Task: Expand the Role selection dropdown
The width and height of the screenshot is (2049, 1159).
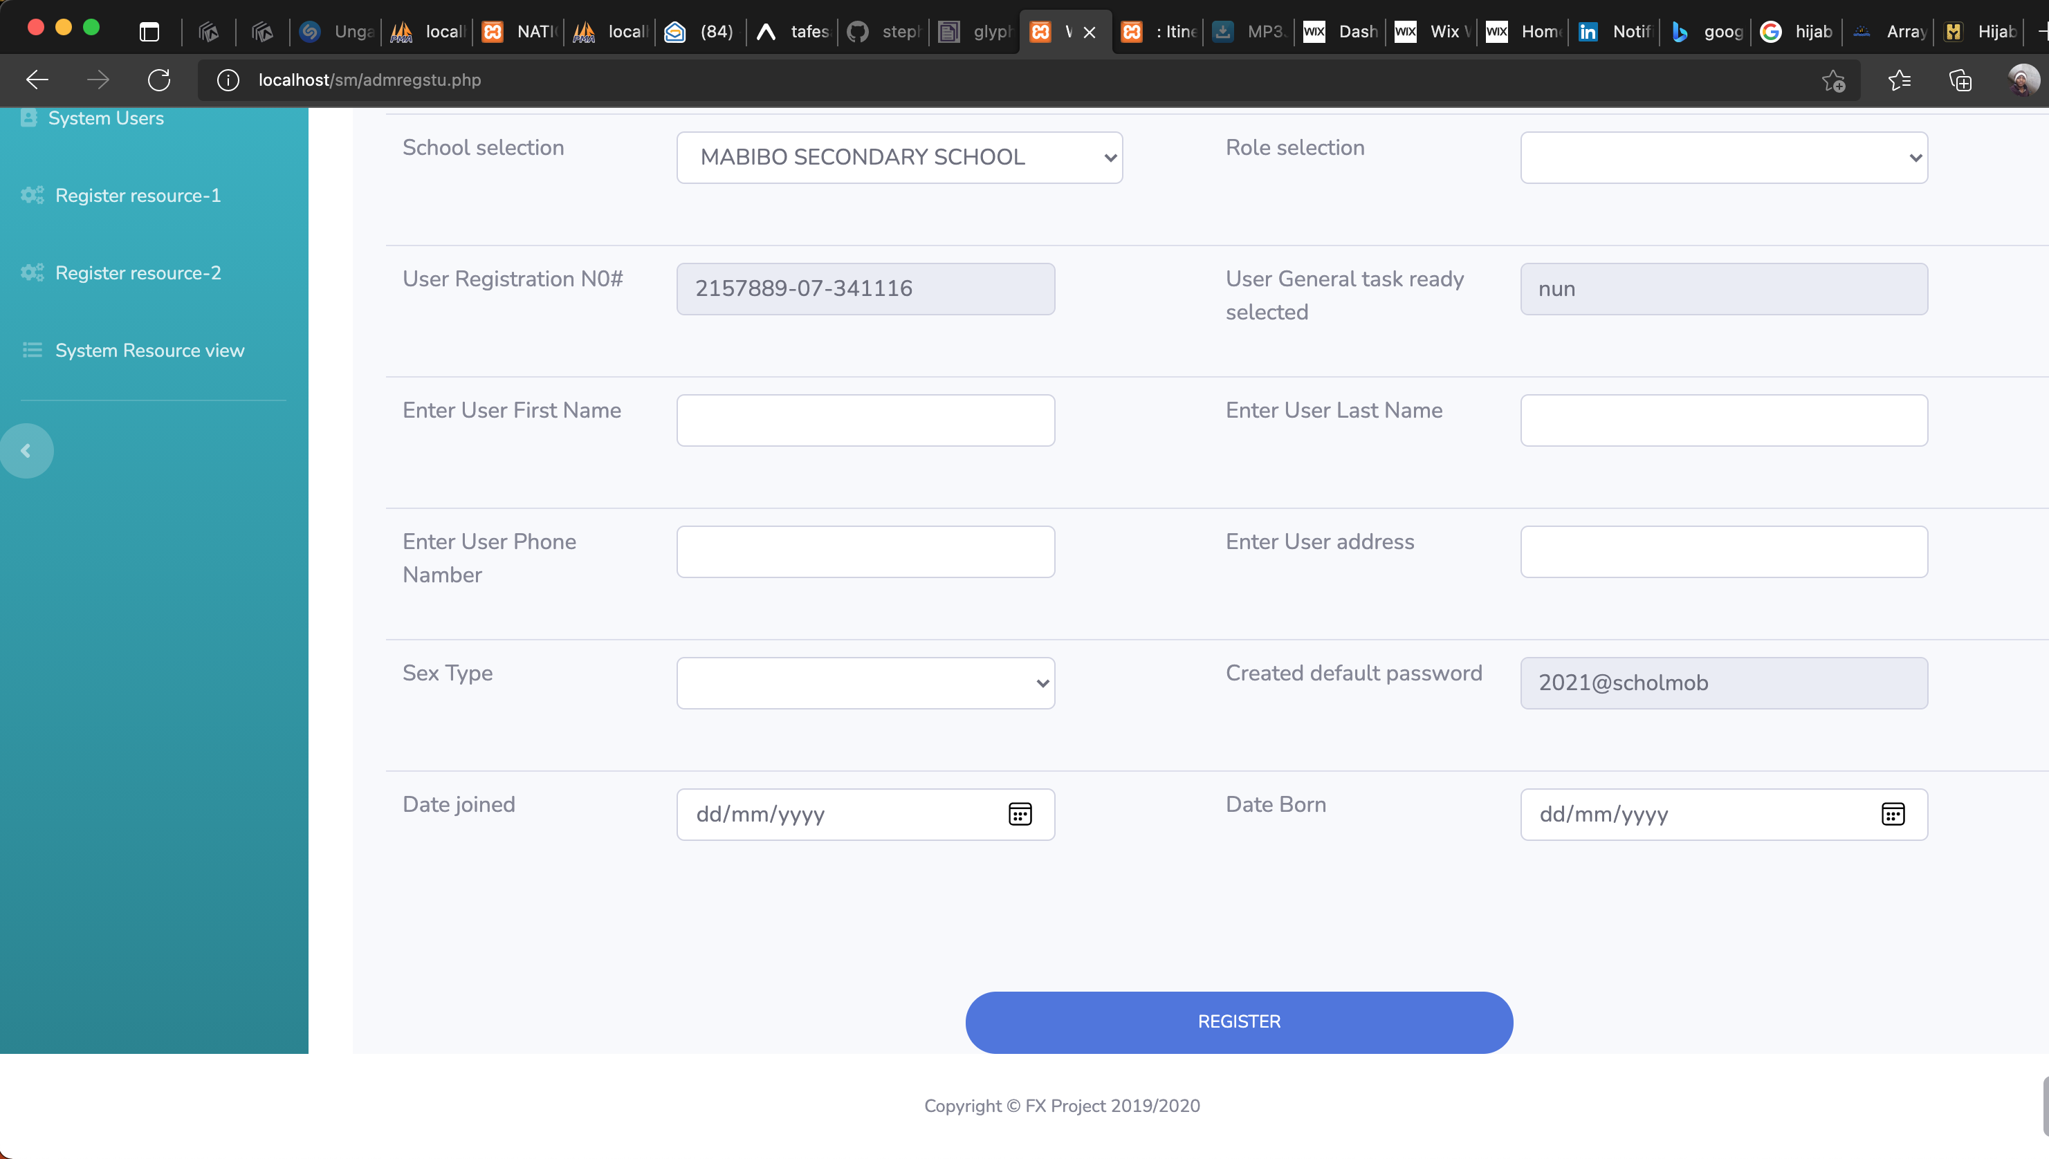Action: pyautogui.click(x=1723, y=157)
